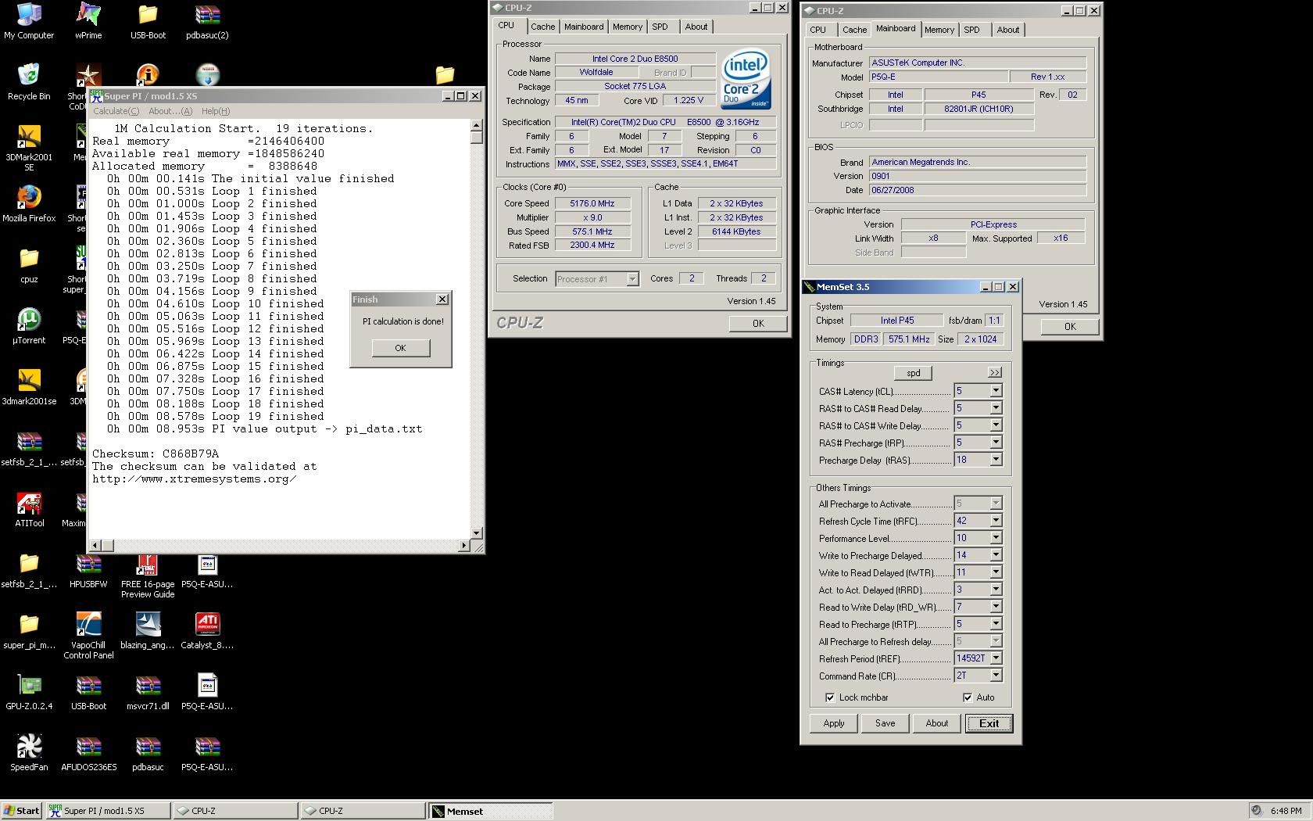This screenshot has height=821, width=1313.
Task: Switch to Cache tab in left CPU-Z
Action: tap(542, 27)
